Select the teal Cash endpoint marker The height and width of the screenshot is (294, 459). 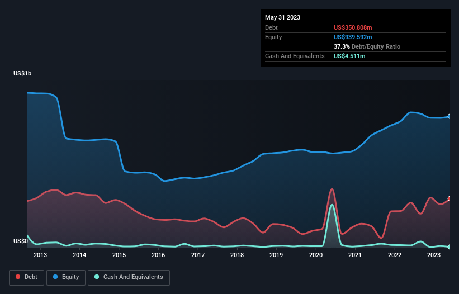(x=449, y=247)
